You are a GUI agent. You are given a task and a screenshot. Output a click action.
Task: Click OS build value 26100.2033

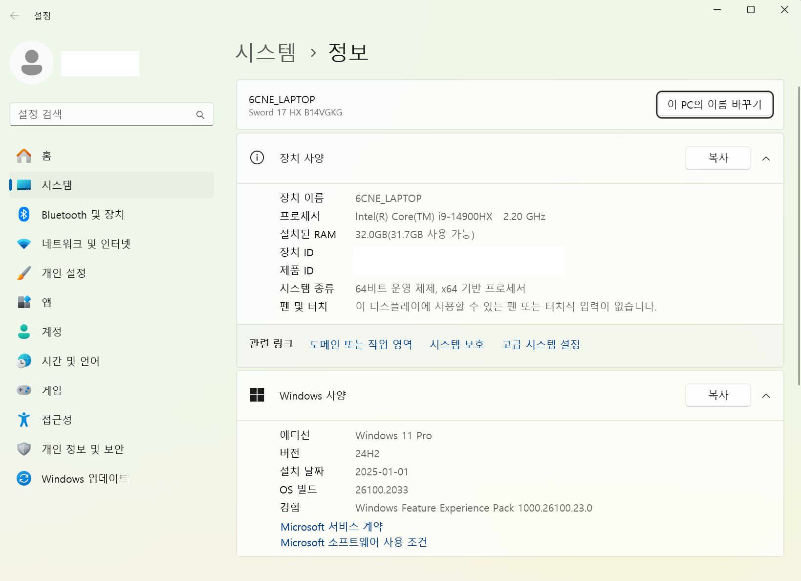click(x=382, y=490)
